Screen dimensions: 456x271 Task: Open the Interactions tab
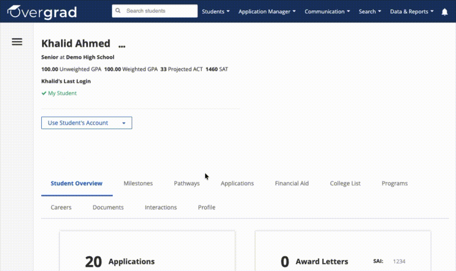[x=161, y=207]
